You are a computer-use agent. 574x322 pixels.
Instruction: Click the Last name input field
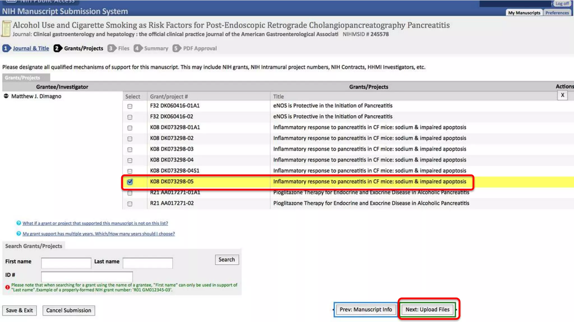[148, 263]
